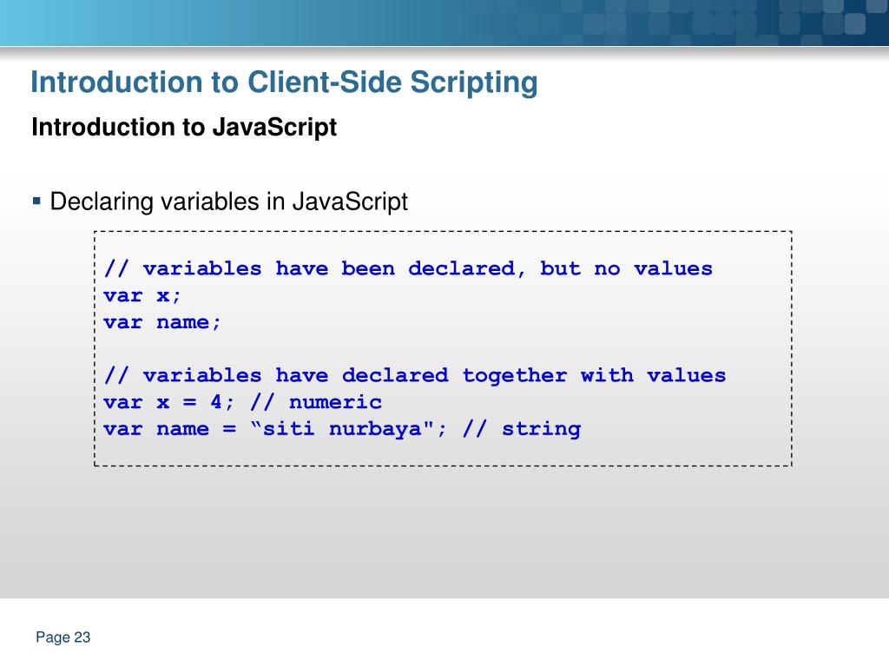Click the code line 'var x = 4; // numeric'
Image resolution: width=889 pixels, height=667 pixels.
tap(243, 402)
